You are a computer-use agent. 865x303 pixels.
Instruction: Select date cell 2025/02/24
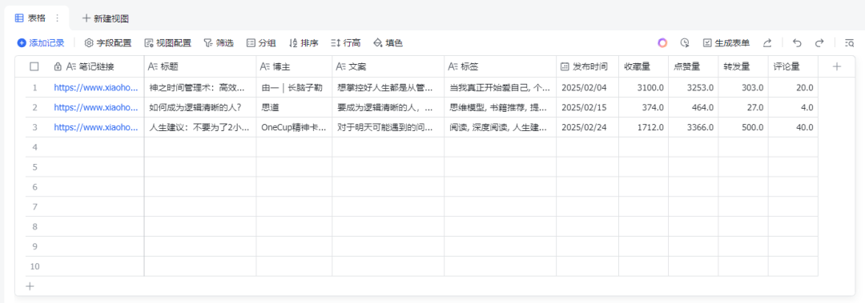pos(587,127)
